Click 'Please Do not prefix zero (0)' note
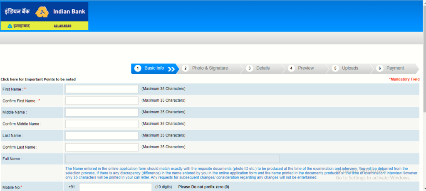The height and width of the screenshot is (191, 426). (204, 187)
